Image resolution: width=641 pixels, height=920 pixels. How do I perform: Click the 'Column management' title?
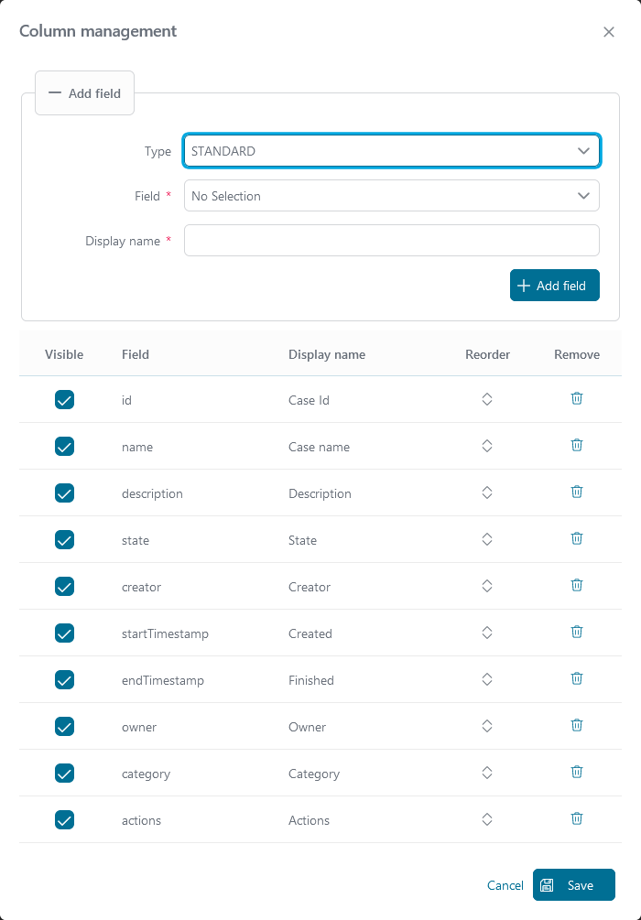(x=98, y=31)
